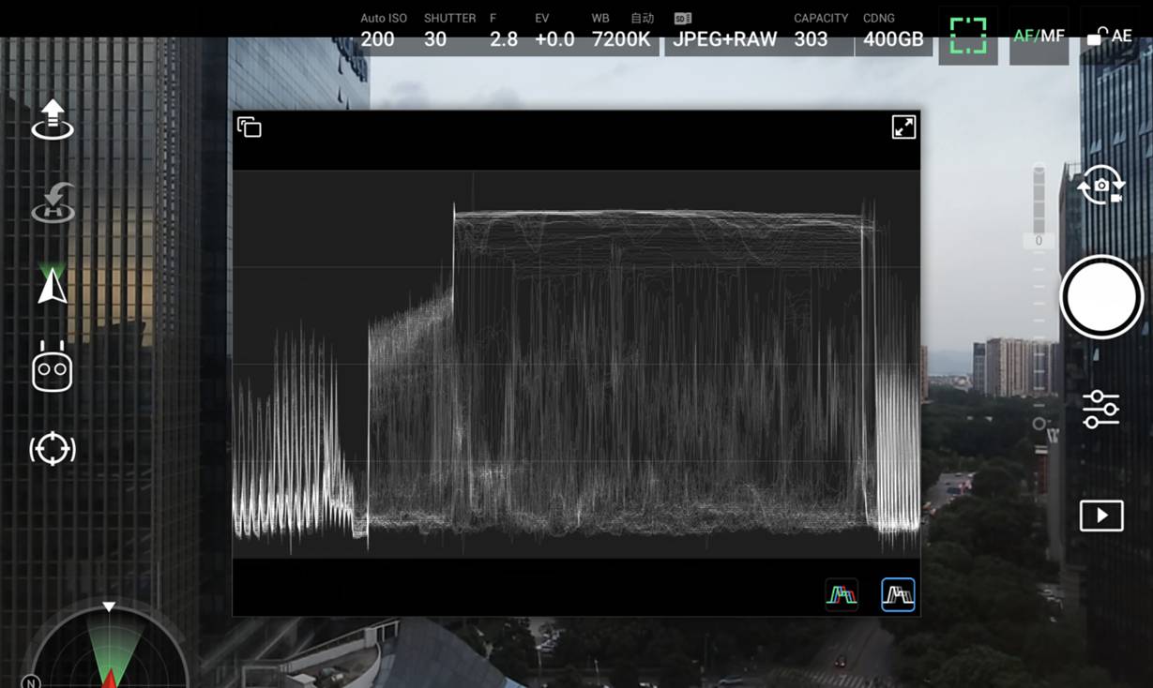Select the luma waveform display mode
1153x688 pixels.
[x=898, y=594]
